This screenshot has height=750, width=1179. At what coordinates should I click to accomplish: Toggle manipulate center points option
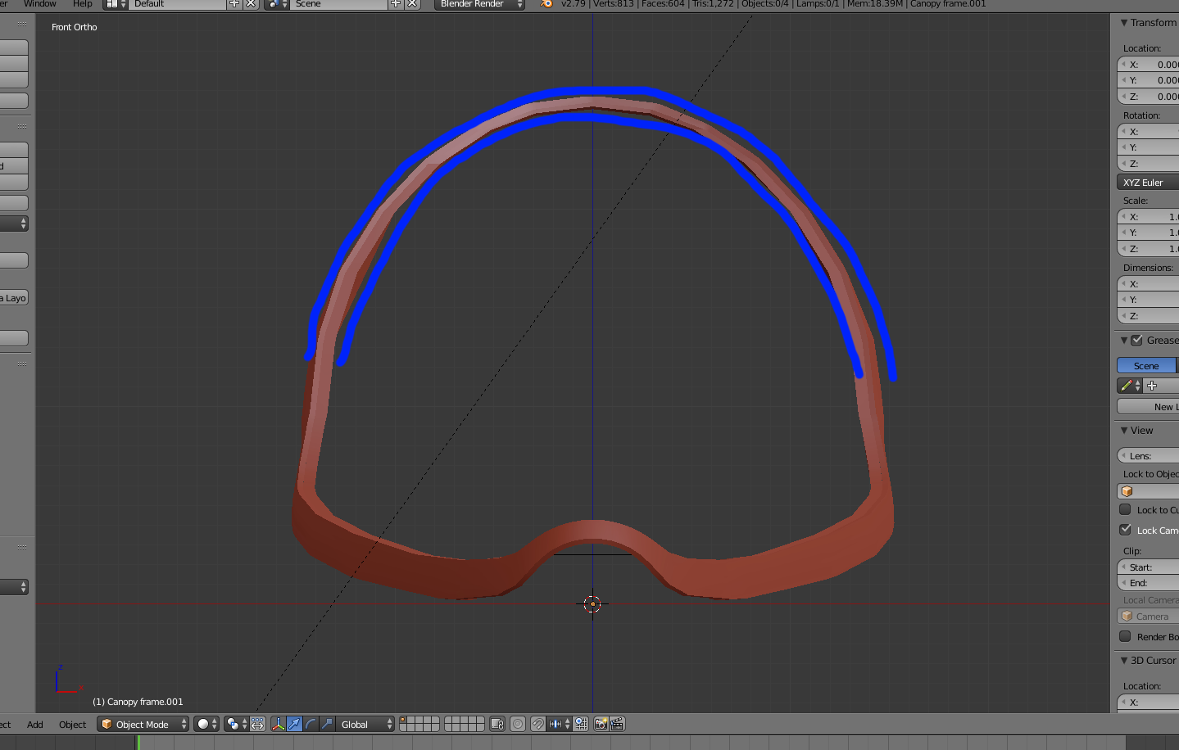[257, 724]
